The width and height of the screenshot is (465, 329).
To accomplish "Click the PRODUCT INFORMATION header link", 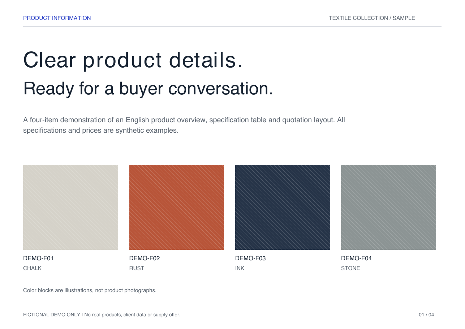I will [x=57, y=18].
